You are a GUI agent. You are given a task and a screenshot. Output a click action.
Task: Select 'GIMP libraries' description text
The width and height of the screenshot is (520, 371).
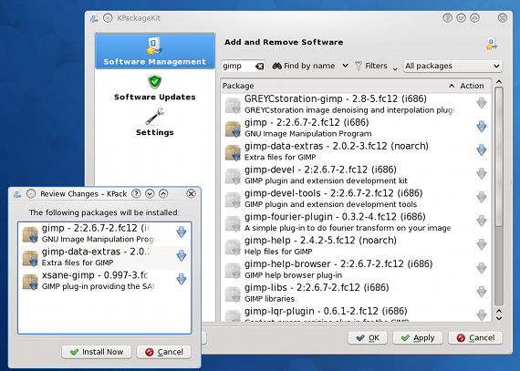[269, 299]
